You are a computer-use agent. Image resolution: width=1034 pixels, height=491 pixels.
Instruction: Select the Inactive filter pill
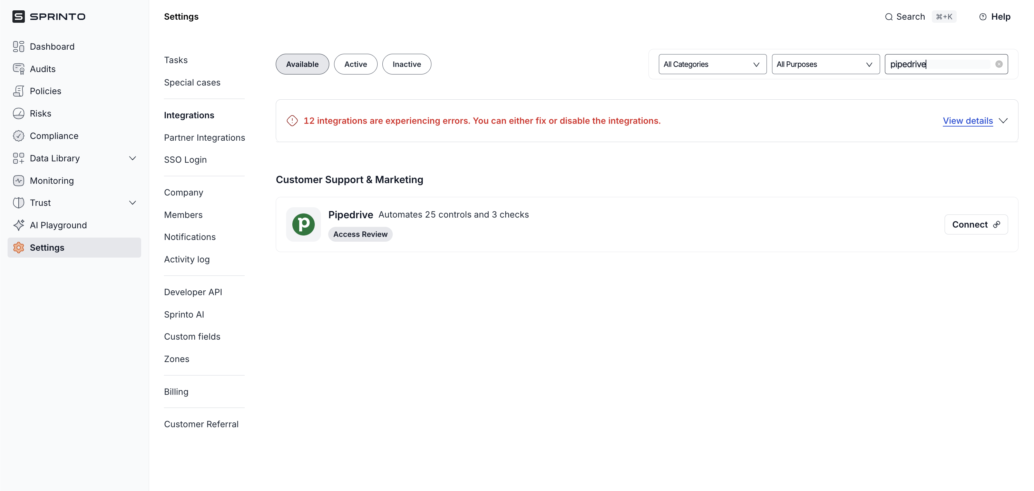click(406, 64)
